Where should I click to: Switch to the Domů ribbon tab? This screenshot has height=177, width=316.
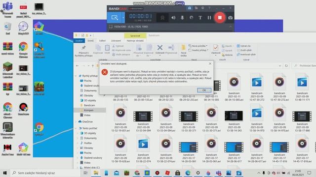pyautogui.click(x=90, y=40)
